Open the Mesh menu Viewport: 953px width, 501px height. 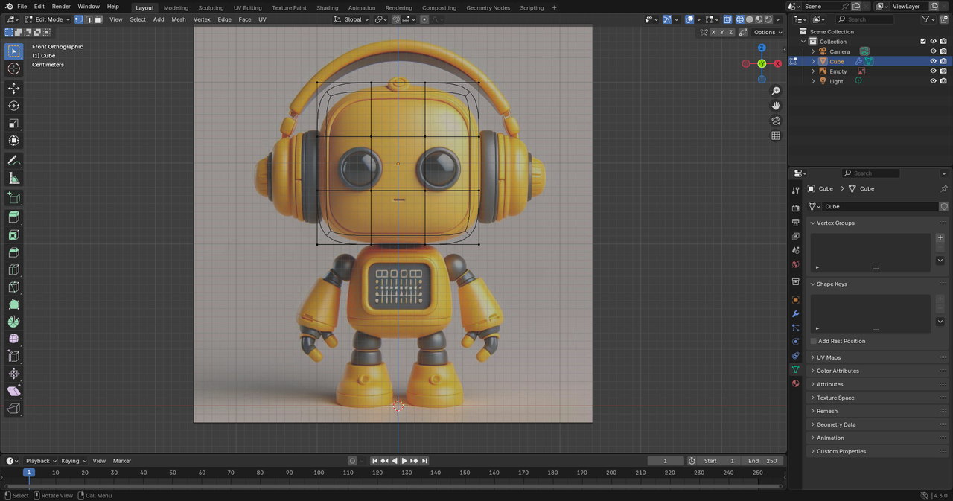coord(178,19)
